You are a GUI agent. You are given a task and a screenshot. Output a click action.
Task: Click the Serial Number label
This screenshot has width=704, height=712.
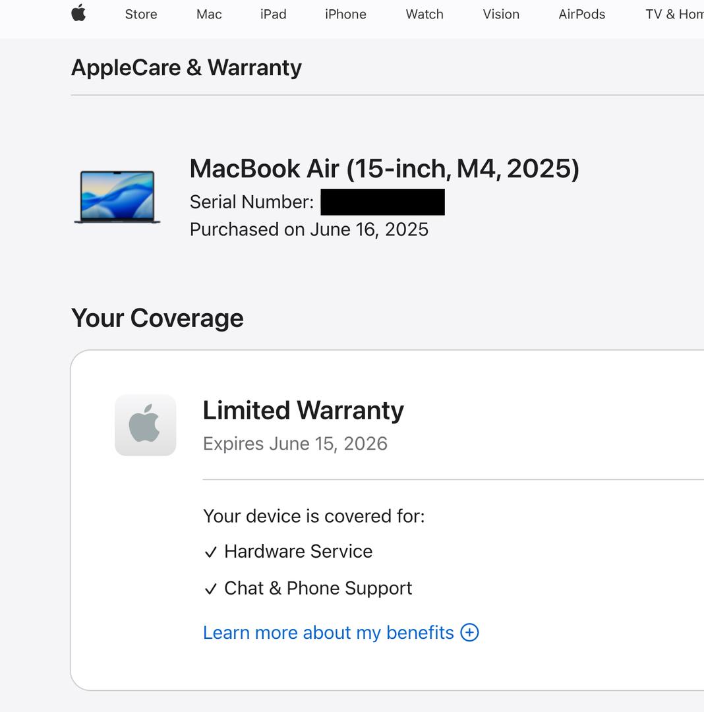pos(251,202)
